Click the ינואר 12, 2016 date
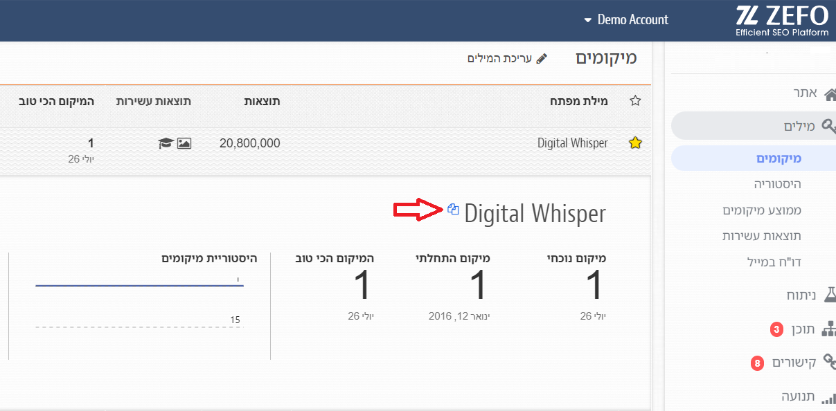Screen dimensions: 836x411 (459, 316)
